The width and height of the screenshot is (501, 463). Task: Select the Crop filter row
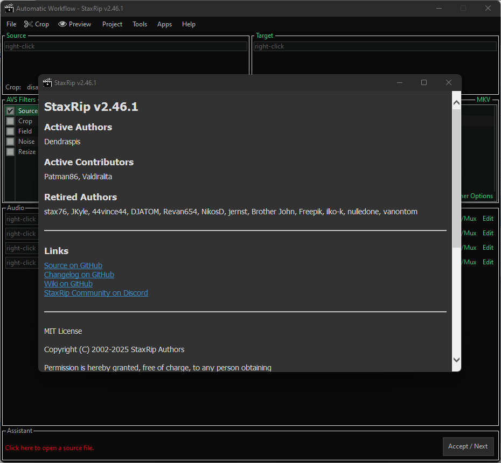pos(25,121)
